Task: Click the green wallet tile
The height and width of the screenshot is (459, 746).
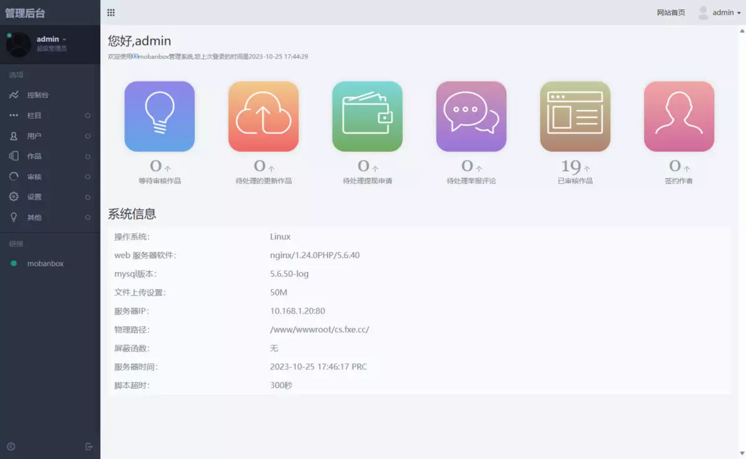Action: [x=367, y=116]
